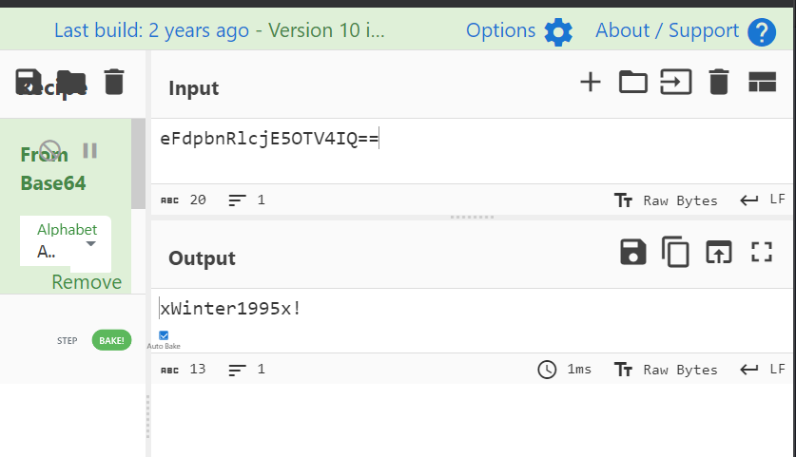Set breakpoint on From Base64
796x457 pixels.
pyautogui.click(x=90, y=150)
